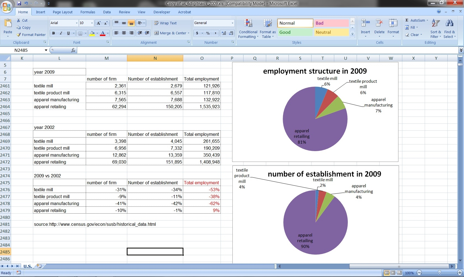
Task: Switch to the Page Layout tab
Action: (63, 12)
